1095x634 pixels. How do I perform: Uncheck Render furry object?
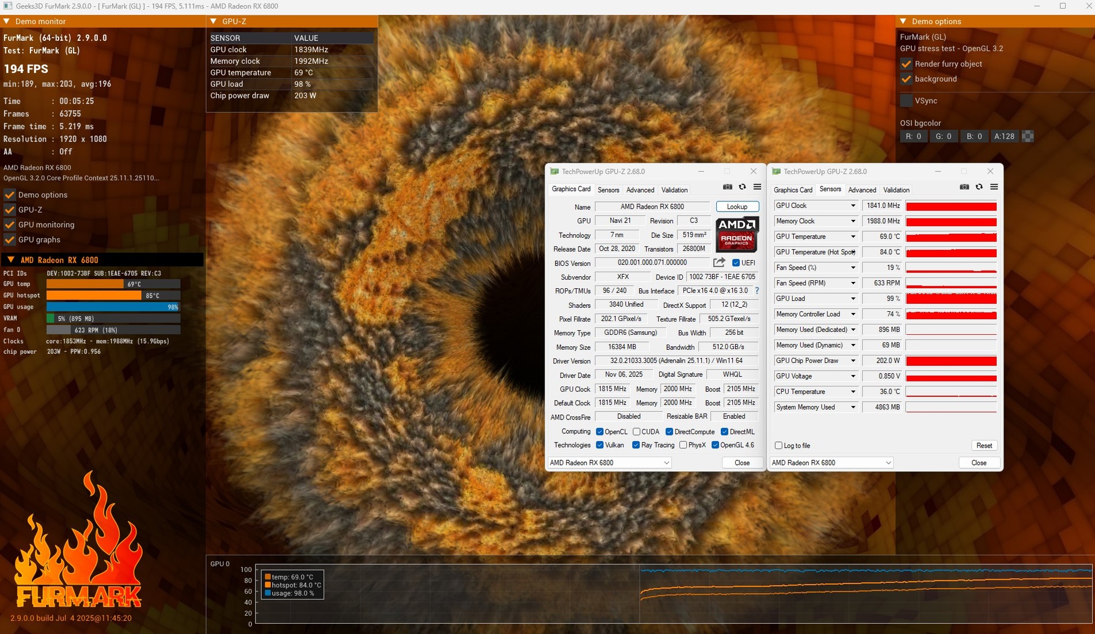[x=906, y=64]
